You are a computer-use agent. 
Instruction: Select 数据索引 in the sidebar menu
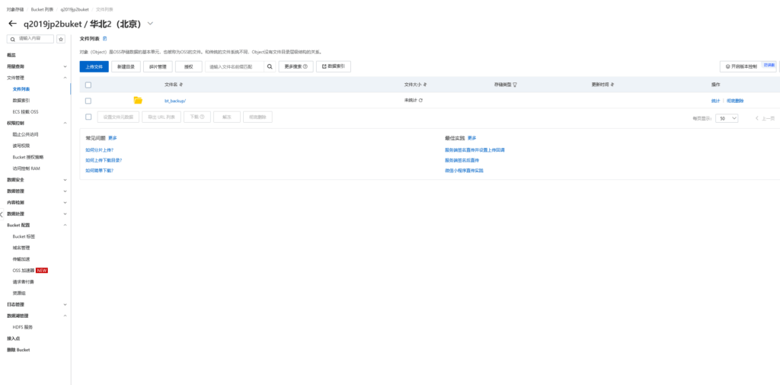pos(21,101)
